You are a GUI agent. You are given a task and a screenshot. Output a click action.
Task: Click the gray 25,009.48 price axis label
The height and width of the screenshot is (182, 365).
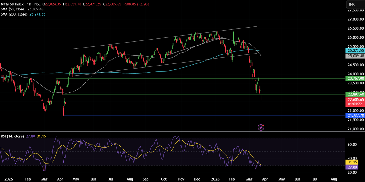click(355, 56)
